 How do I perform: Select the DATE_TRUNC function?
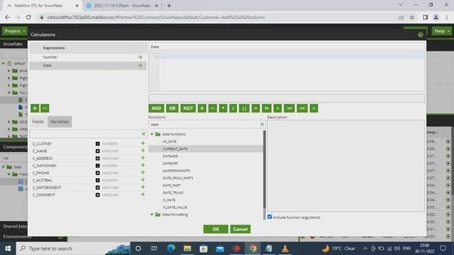point(173,193)
